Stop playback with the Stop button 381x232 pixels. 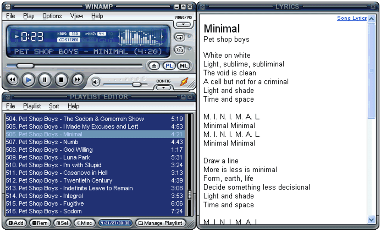[x=61, y=80]
